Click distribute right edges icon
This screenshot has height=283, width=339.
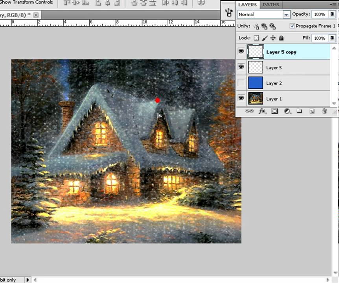[184, 3]
